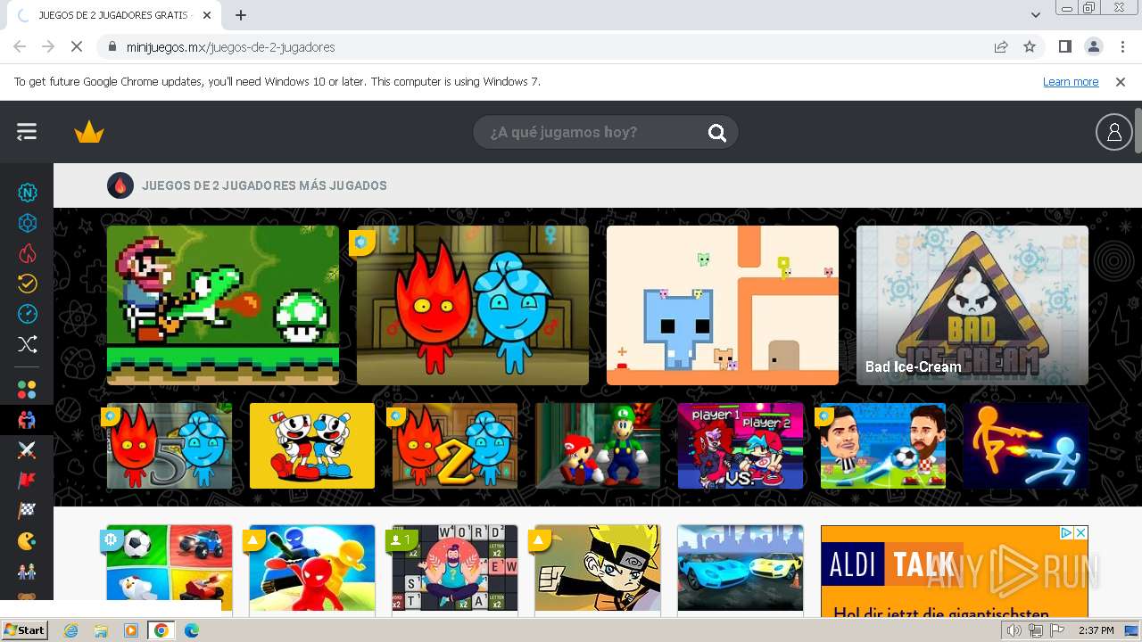1142x642 pixels.
Task: Click the search magnifier icon
Action: pyautogui.click(x=717, y=133)
